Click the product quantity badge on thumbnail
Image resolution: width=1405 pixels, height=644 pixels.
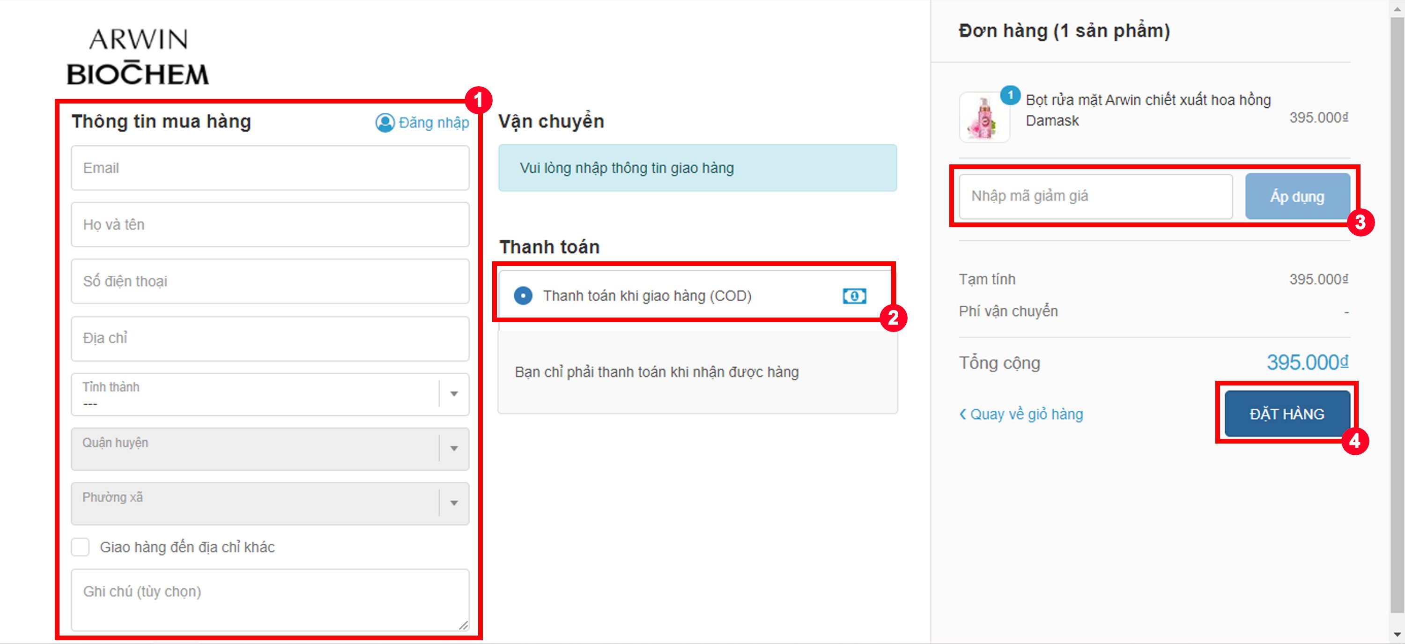coord(1010,96)
